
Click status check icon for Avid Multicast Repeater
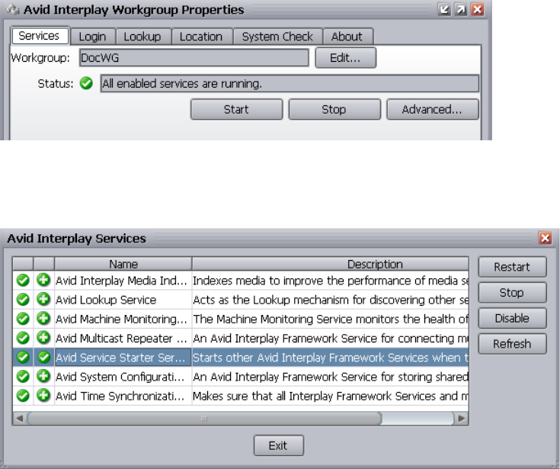pos(23,338)
